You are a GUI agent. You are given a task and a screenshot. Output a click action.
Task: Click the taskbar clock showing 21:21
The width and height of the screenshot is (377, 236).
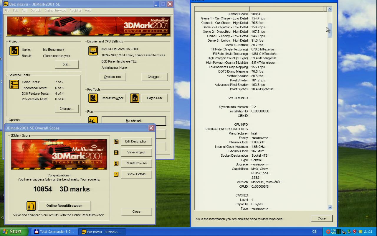click(368, 232)
